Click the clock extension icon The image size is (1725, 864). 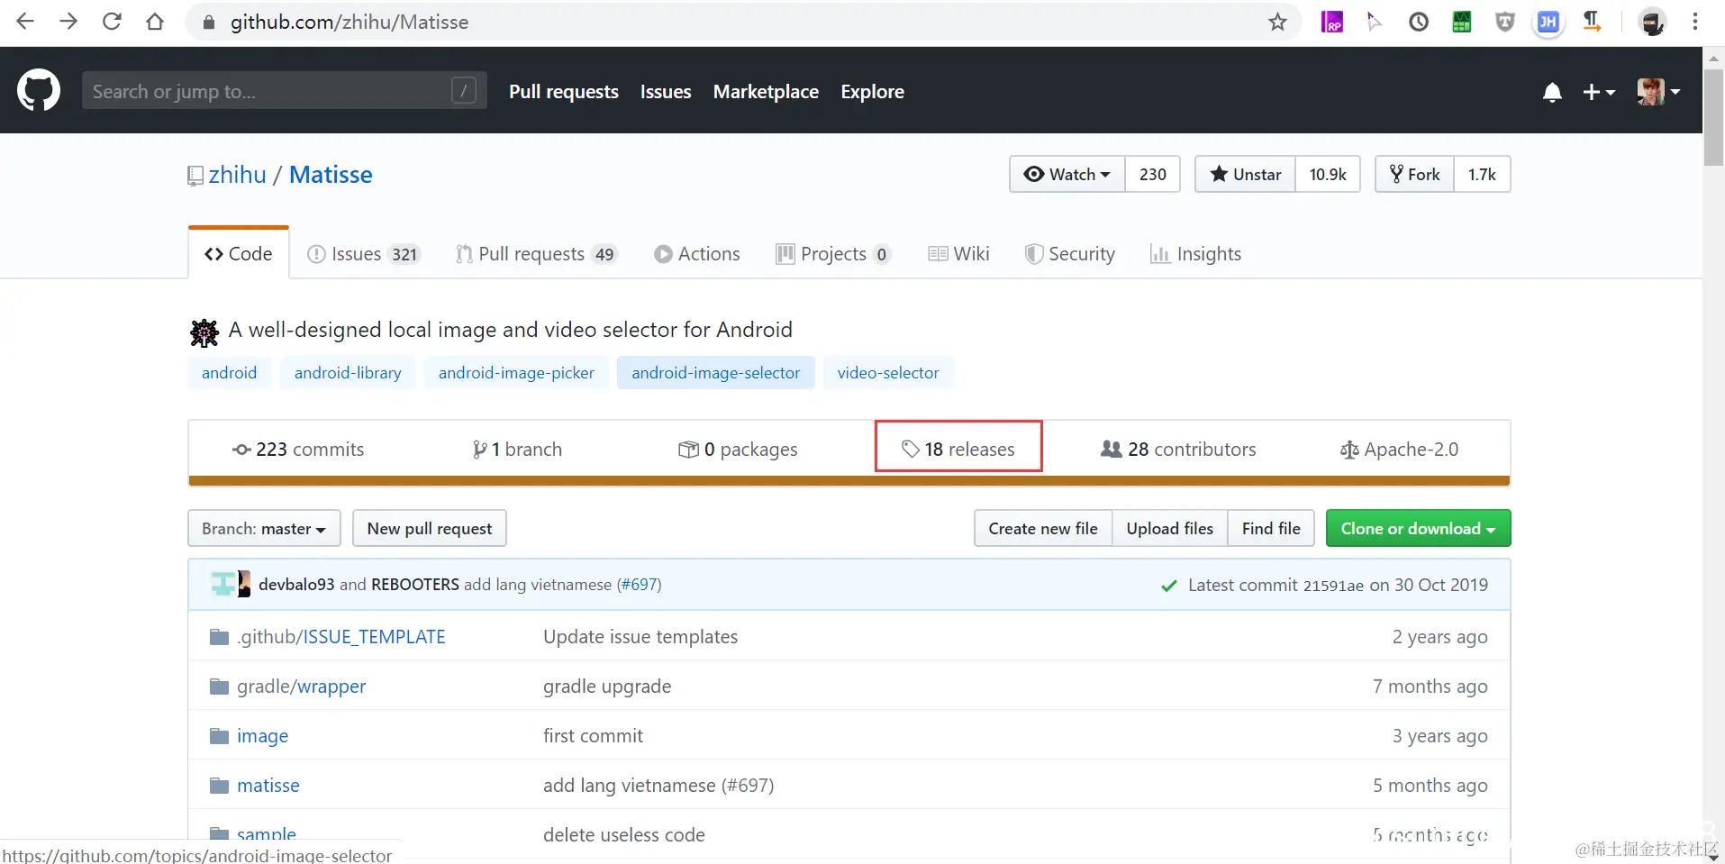tap(1419, 22)
